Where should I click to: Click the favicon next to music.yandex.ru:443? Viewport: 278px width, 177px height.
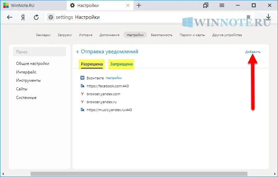82,110
